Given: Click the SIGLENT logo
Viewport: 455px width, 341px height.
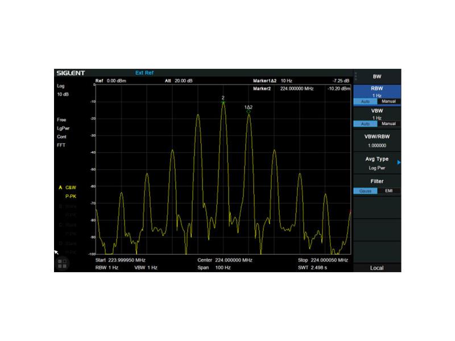Looking at the screenshot, I should click(x=71, y=73).
